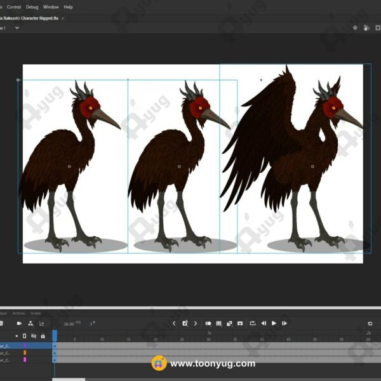Switch to the Actions panel tab
The image size is (381, 381).
18,313
